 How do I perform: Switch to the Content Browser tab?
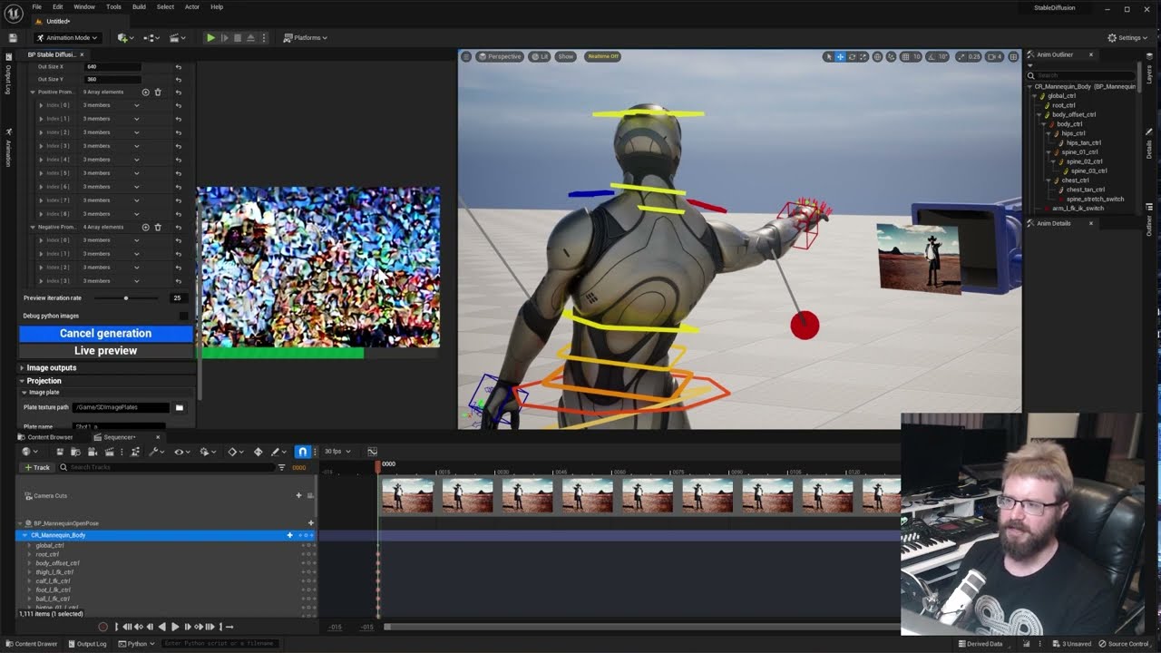pos(45,437)
